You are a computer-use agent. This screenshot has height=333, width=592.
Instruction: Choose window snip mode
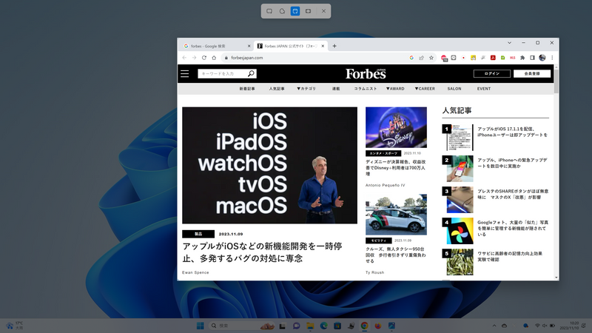[x=295, y=11]
